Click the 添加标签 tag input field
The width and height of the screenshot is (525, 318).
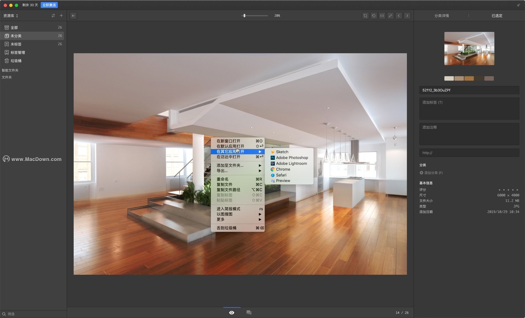click(469, 109)
